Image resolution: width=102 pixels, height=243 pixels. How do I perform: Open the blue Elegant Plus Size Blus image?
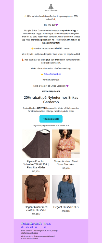pyautogui.click(x=66, y=189)
